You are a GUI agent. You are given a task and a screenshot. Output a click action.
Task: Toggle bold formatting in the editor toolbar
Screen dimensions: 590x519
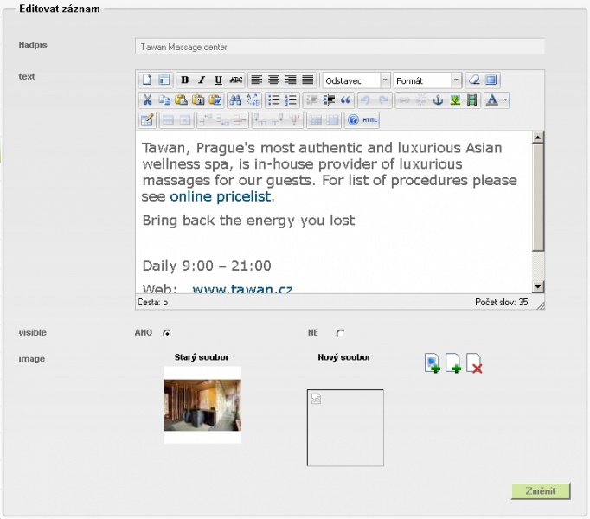click(184, 80)
